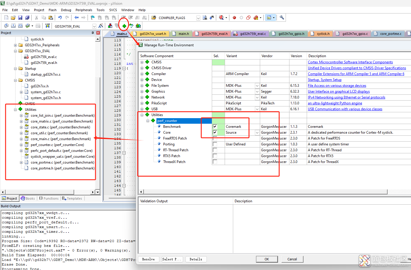Screen dimensions: 411x270
Task: Open the Cortex Microcontroller Software Interface Components link
Action: click(x=350, y=62)
